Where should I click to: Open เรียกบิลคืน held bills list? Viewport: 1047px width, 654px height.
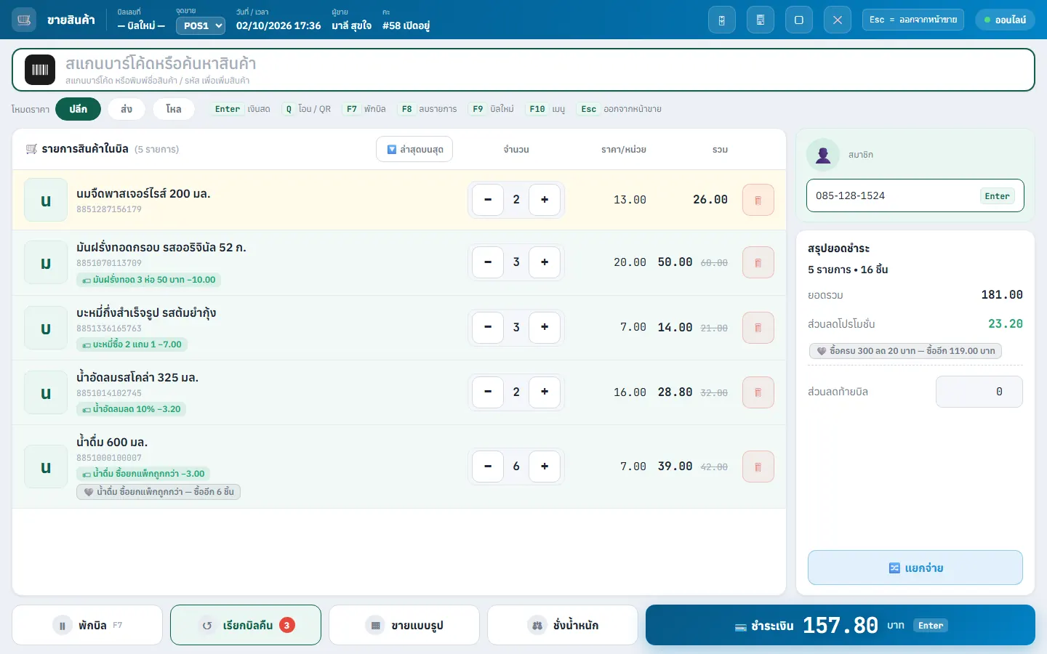click(246, 625)
